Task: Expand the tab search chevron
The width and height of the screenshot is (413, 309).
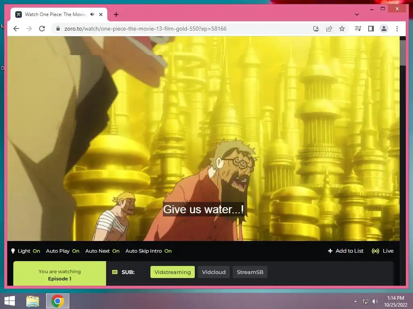Action: 357,14
